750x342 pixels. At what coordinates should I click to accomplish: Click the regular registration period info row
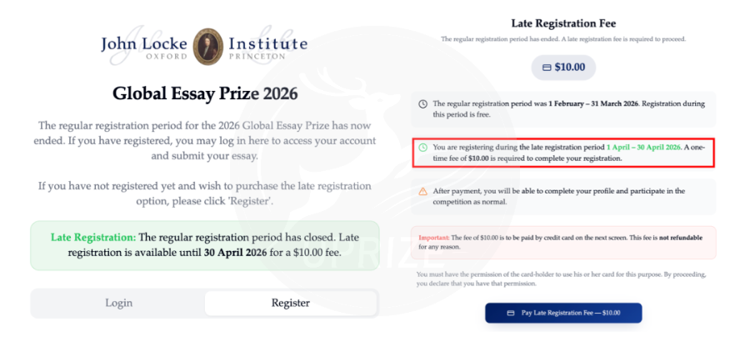pyautogui.click(x=563, y=108)
